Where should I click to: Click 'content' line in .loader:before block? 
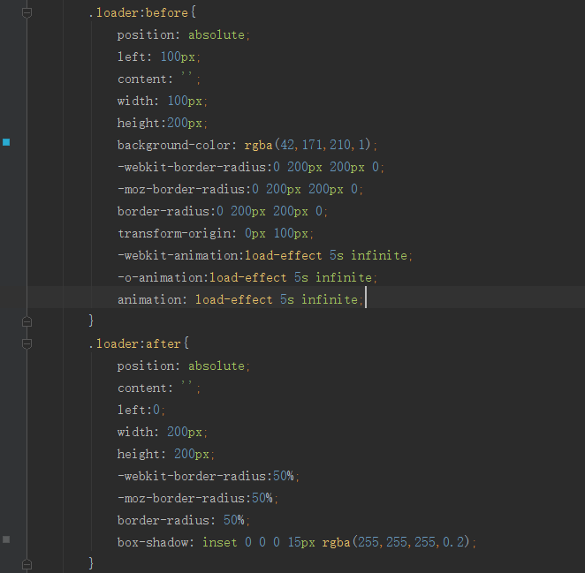point(159,79)
